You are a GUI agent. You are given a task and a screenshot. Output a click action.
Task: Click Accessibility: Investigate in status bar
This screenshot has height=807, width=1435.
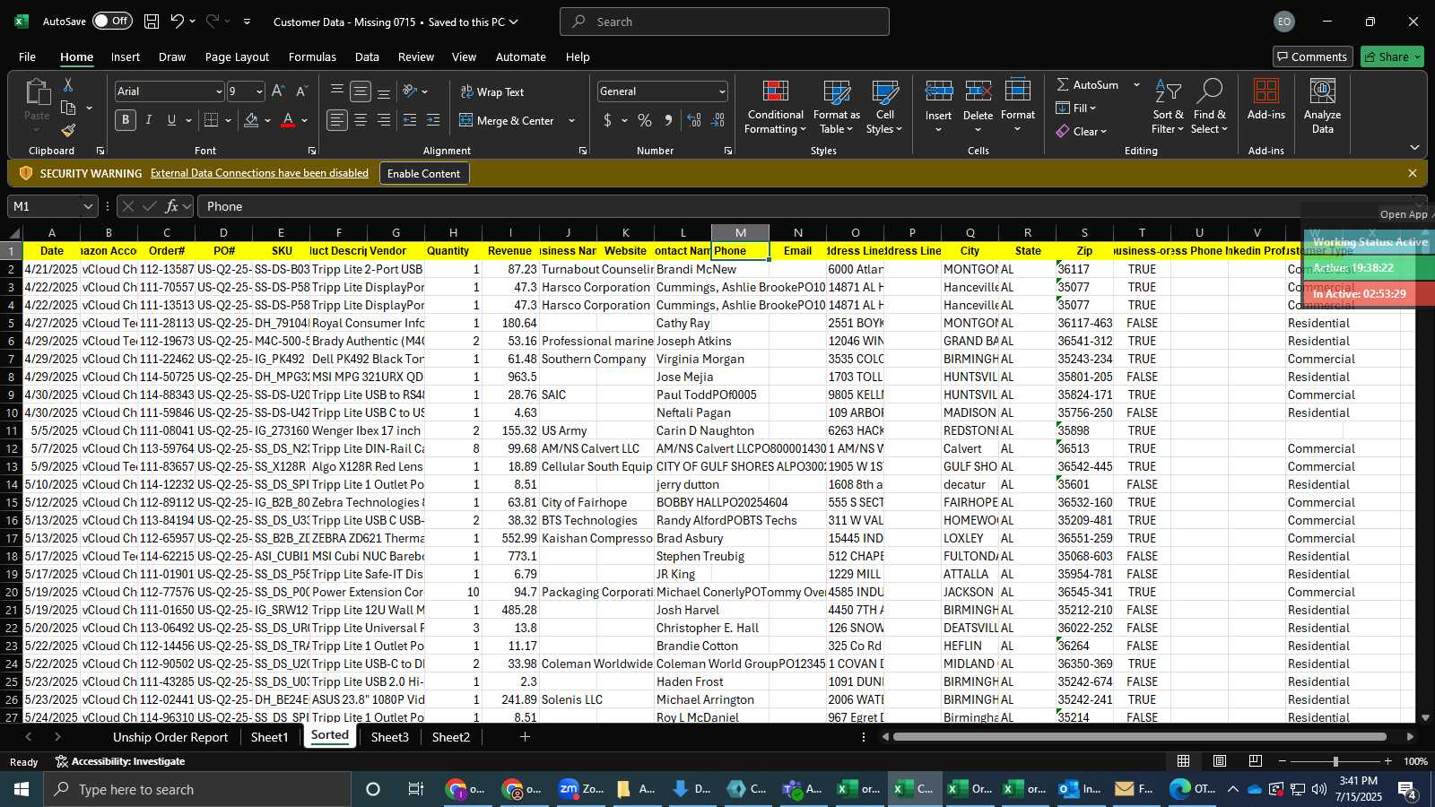(x=120, y=761)
